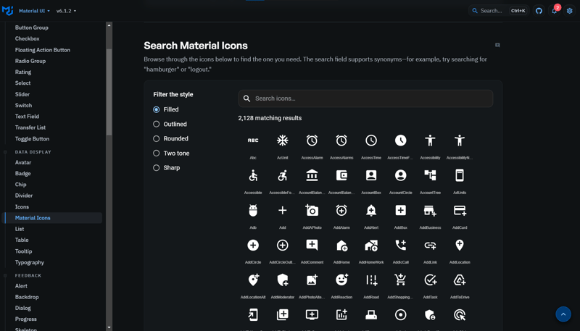Viewport: 580px width, 331px height.
Task: Choose the AccountCircle icon
Action: coord(401,175)
